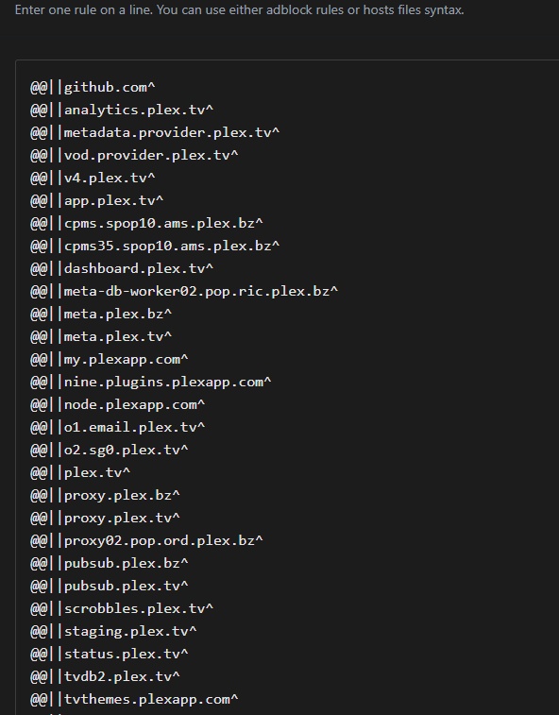Click the metadata.provider.plex.tv rule line

(155, 132)
